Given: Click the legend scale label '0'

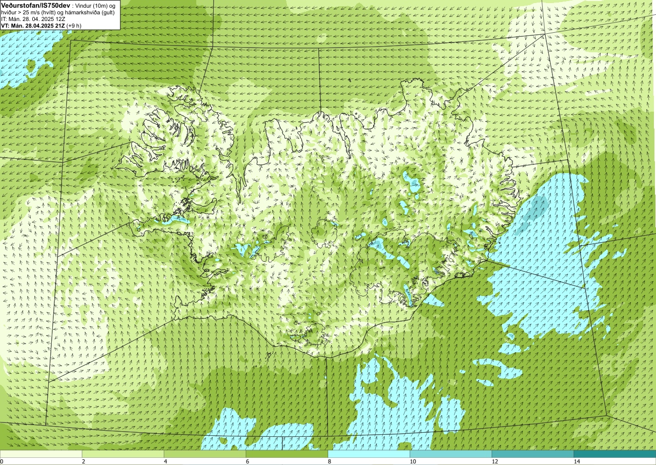Looking at the screenshot, I should pyautogui.click(x=2, y=461).
